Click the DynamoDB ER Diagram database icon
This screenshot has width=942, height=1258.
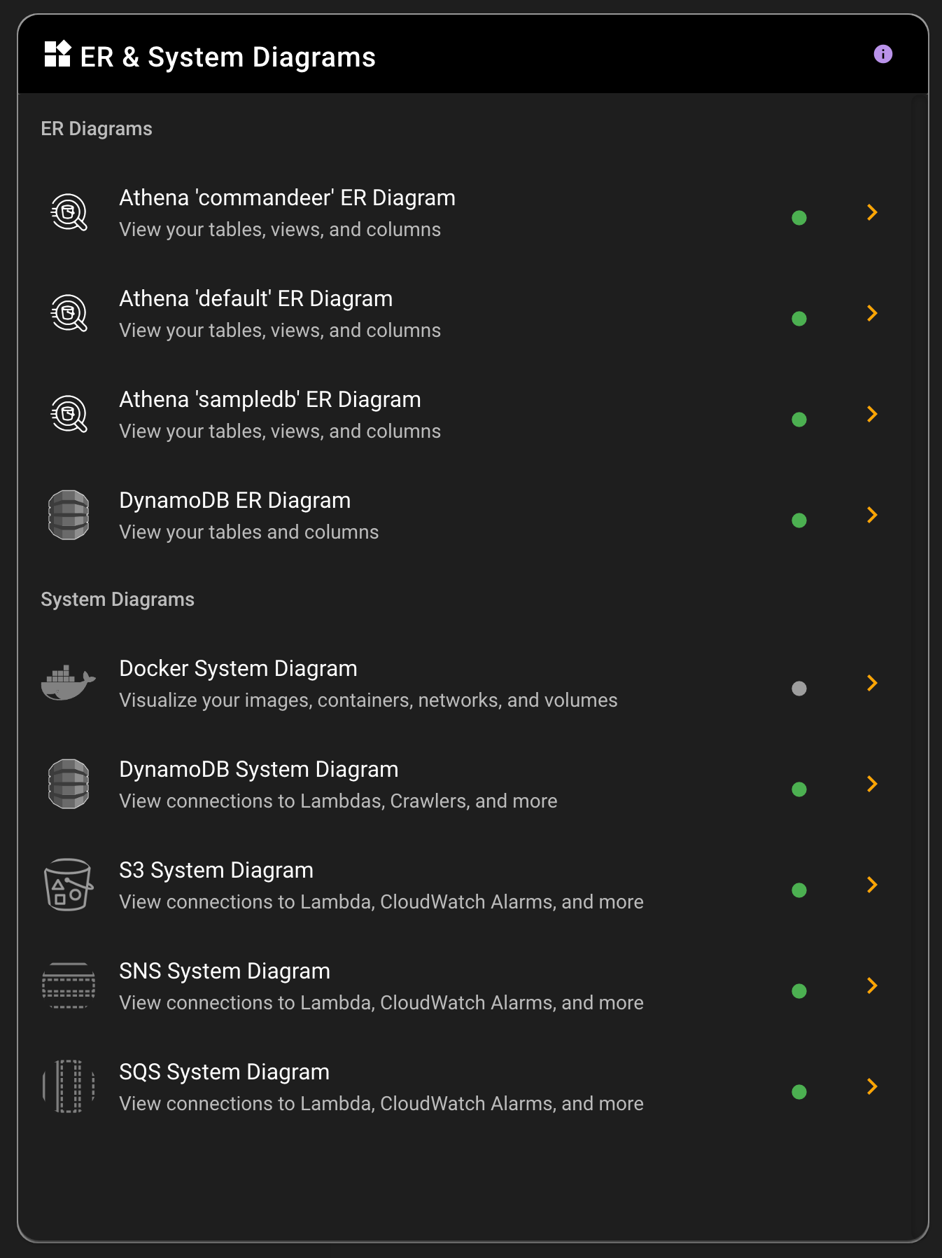69,515
